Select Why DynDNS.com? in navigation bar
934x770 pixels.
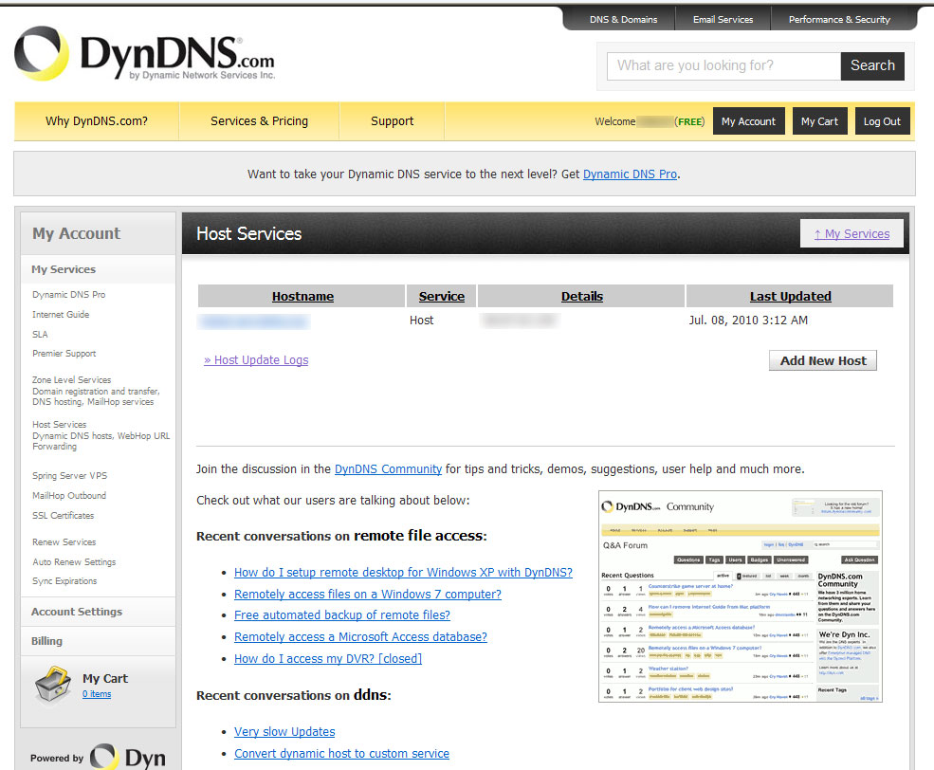click(97, 120)
